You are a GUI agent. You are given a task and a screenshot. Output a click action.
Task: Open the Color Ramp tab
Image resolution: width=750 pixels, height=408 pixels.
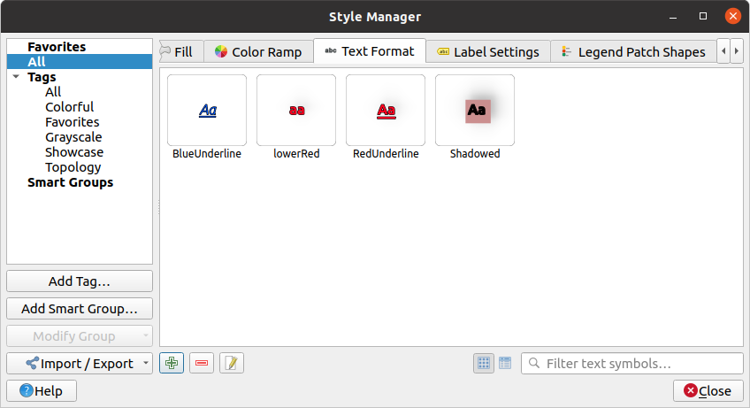click(x=258, y=52)
